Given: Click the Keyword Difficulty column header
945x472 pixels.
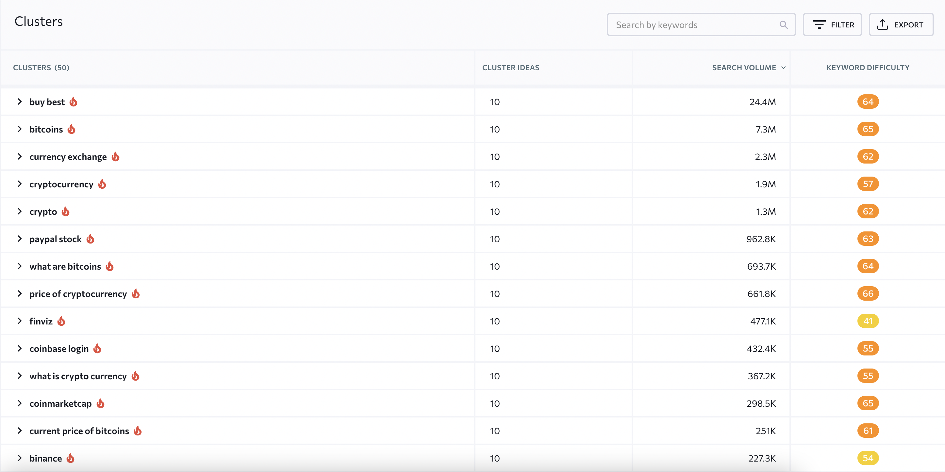Looking at the screenshot, I should click(868, 68).
